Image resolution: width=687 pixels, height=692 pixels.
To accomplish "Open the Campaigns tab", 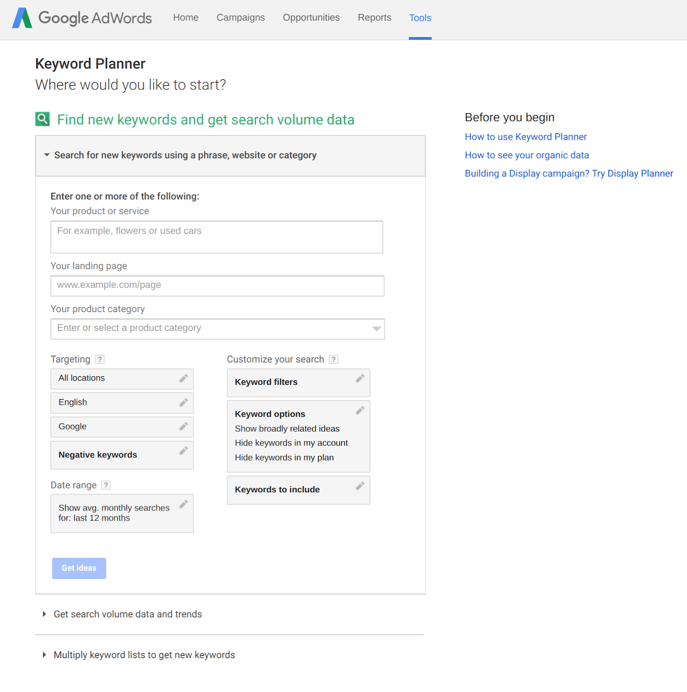I will coord(241,17).
